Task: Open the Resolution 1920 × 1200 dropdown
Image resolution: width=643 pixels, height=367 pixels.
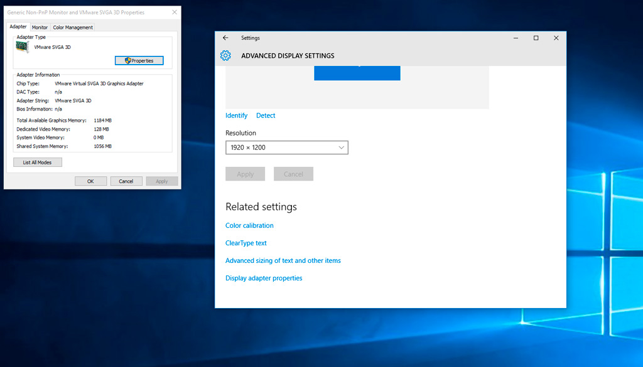Action: tap(286, 147)
